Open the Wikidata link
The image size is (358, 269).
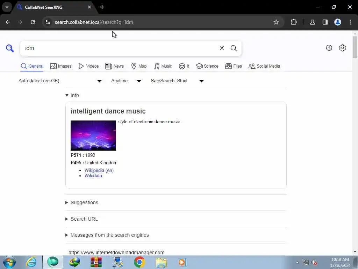pos(93,176)
